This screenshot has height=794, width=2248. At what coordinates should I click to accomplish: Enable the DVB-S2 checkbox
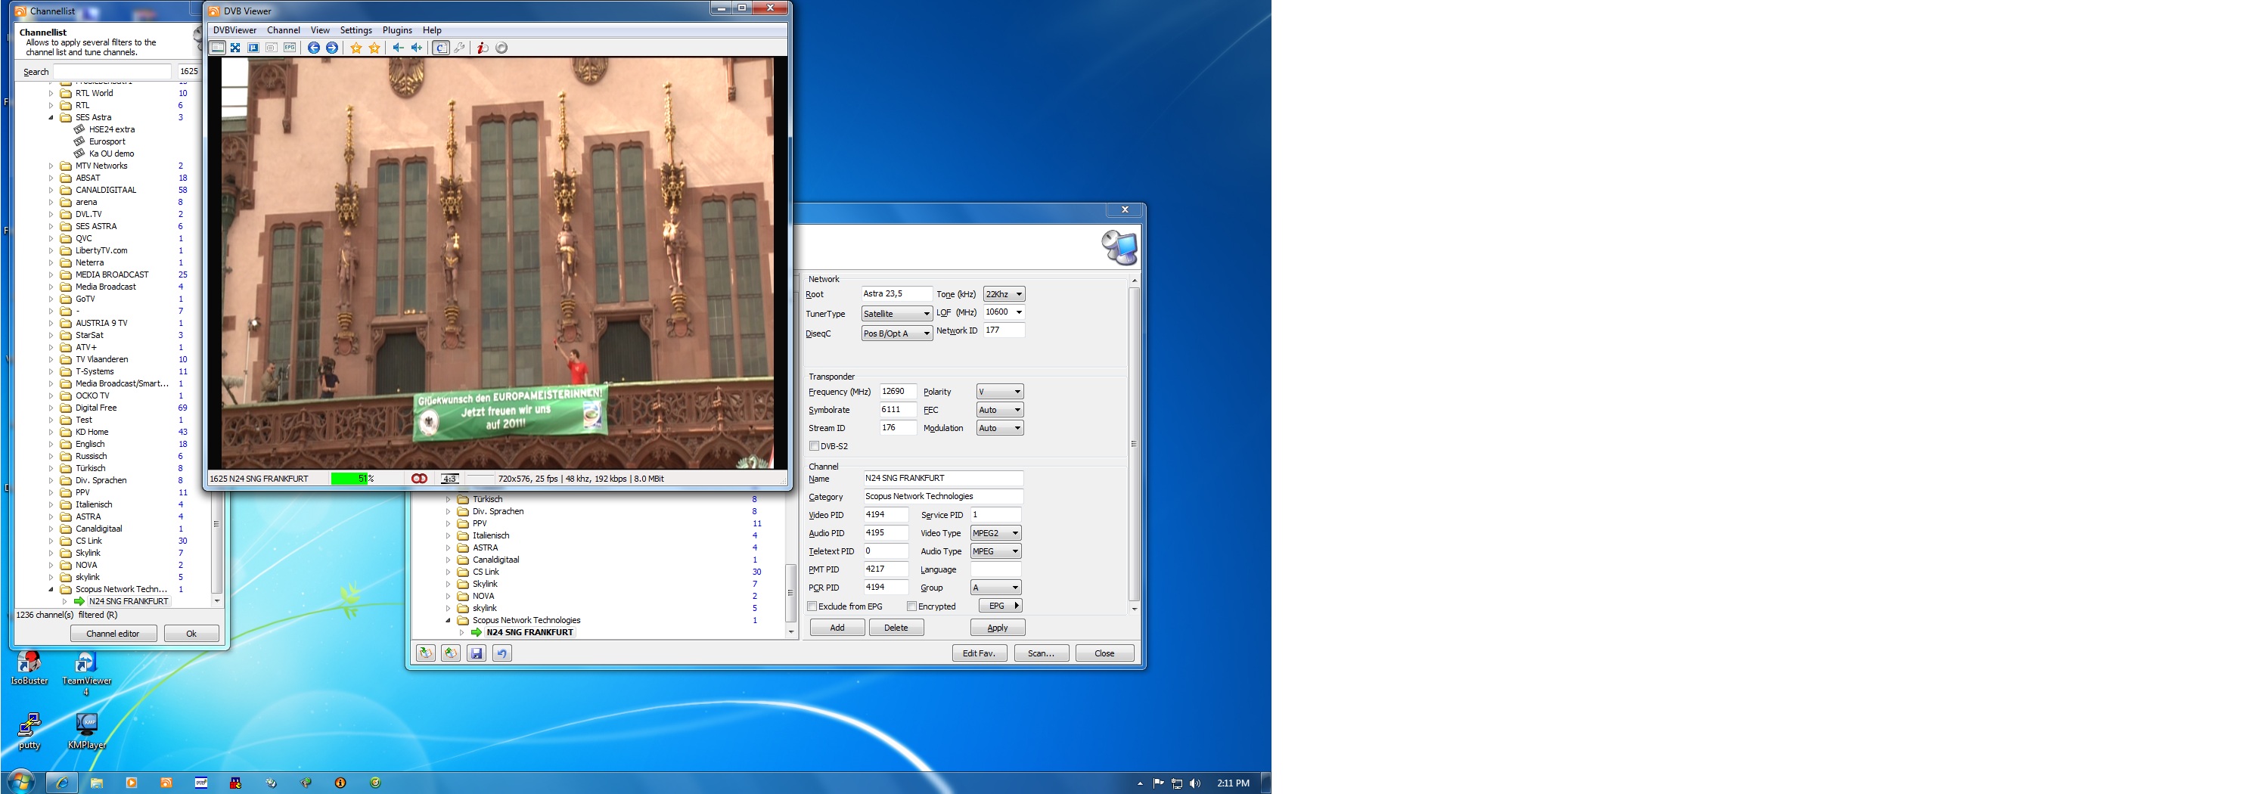(814, 447)
